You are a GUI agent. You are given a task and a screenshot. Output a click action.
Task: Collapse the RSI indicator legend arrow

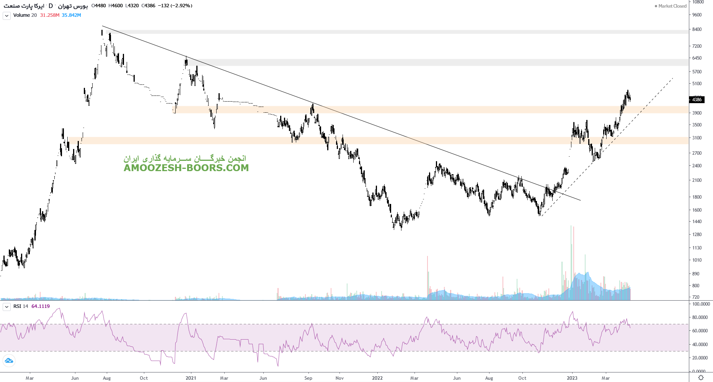coord(7,307)
